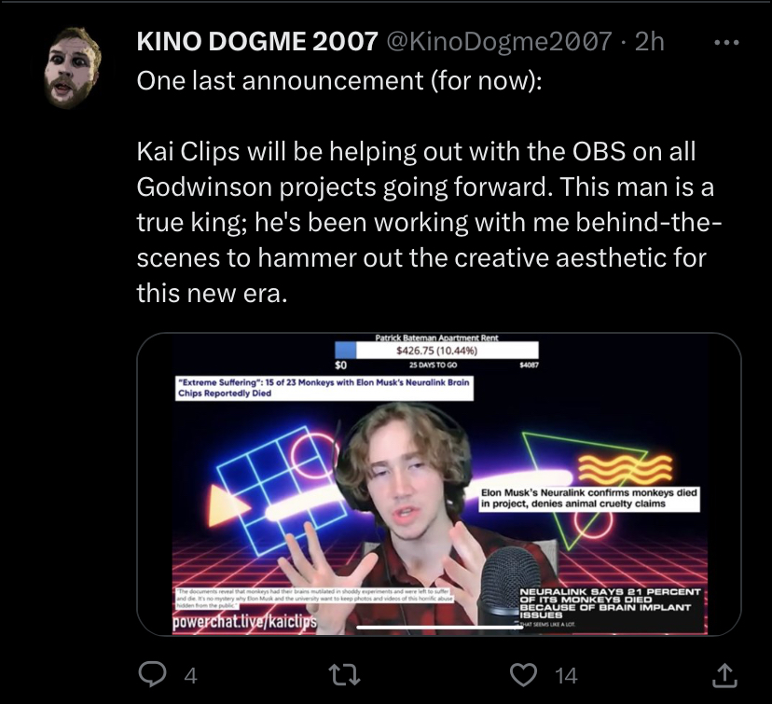
Task: Open the @KinoDogme2007 handle link
Action: click(499, 41)
